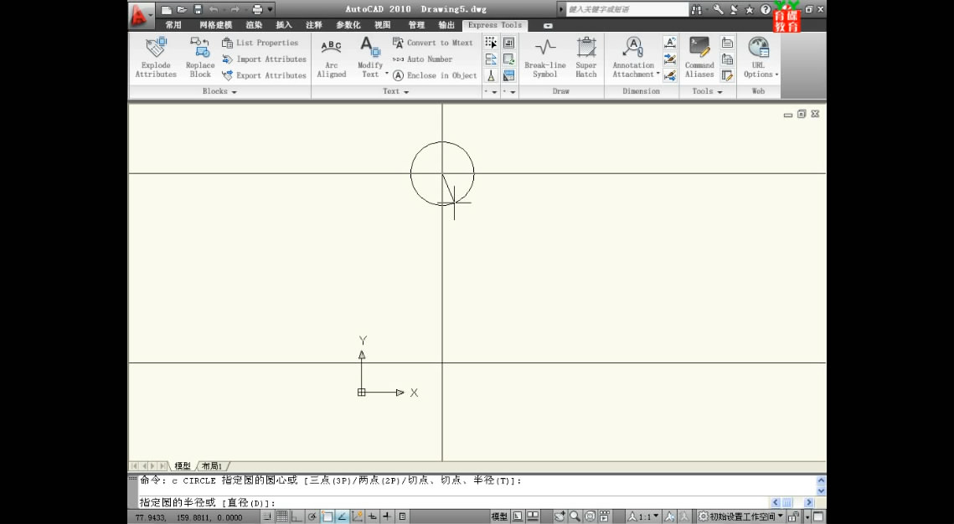The image size is (954, 524).
Task: Open the URL Options dropdown arrow
Action: click(x=776, y=74)
